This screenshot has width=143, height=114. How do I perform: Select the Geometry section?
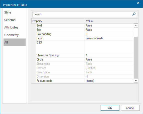point(15,35)
